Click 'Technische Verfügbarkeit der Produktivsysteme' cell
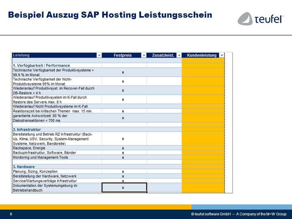292x219 pixels. click(x=57, y=72)
